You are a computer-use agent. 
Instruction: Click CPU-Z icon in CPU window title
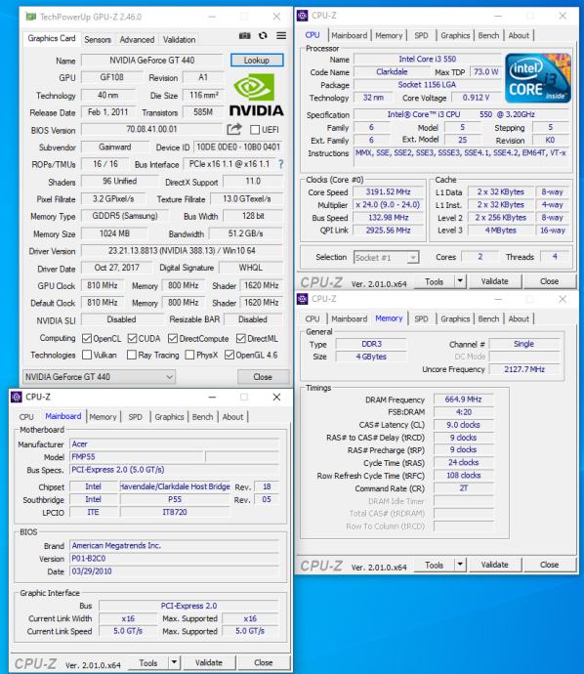pyautogui.click(x=303, y=16)
